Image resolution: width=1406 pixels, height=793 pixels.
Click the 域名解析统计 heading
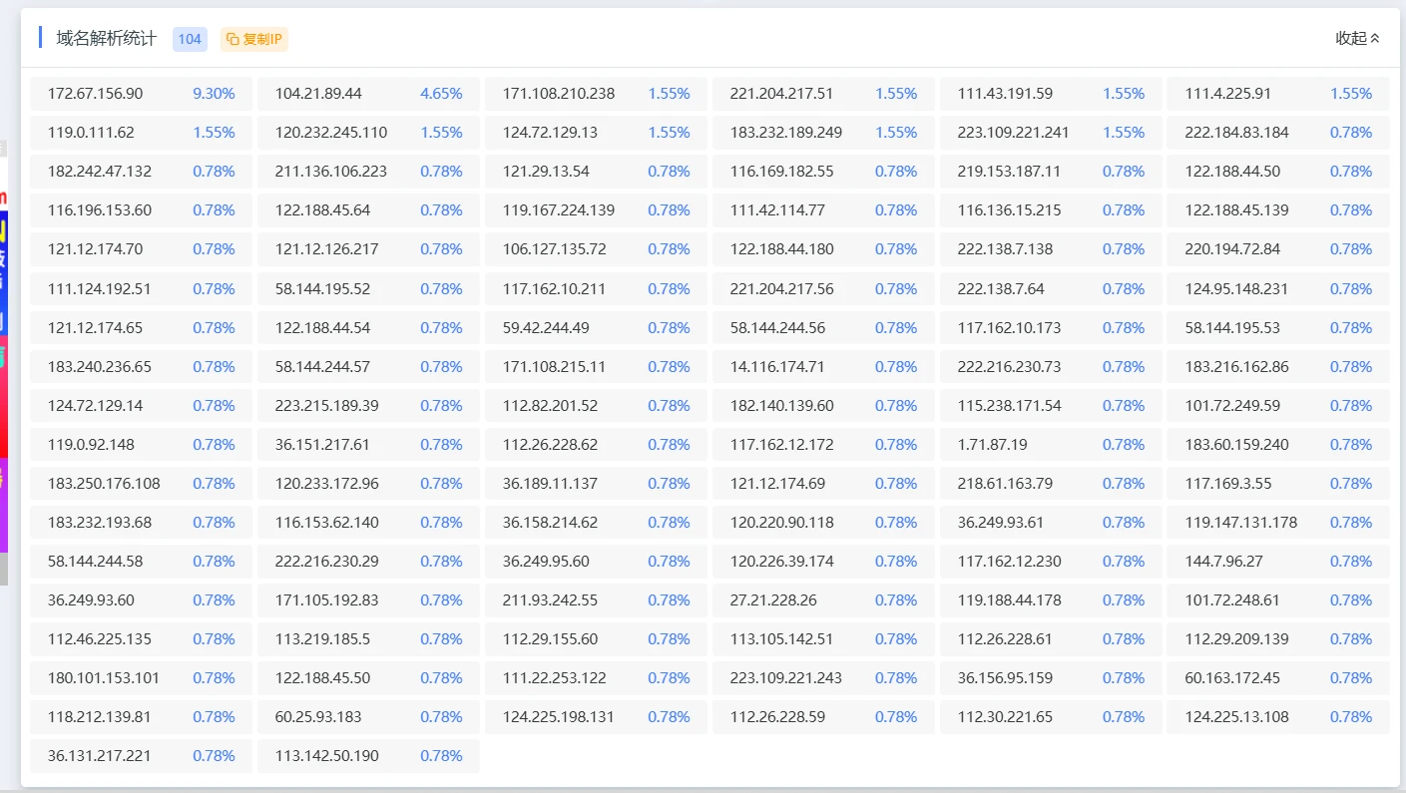coord(107,39)
